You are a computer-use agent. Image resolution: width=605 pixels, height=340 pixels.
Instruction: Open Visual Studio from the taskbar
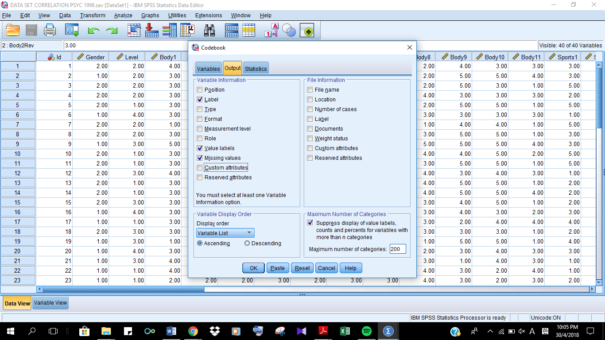click(x=301, y=331)
